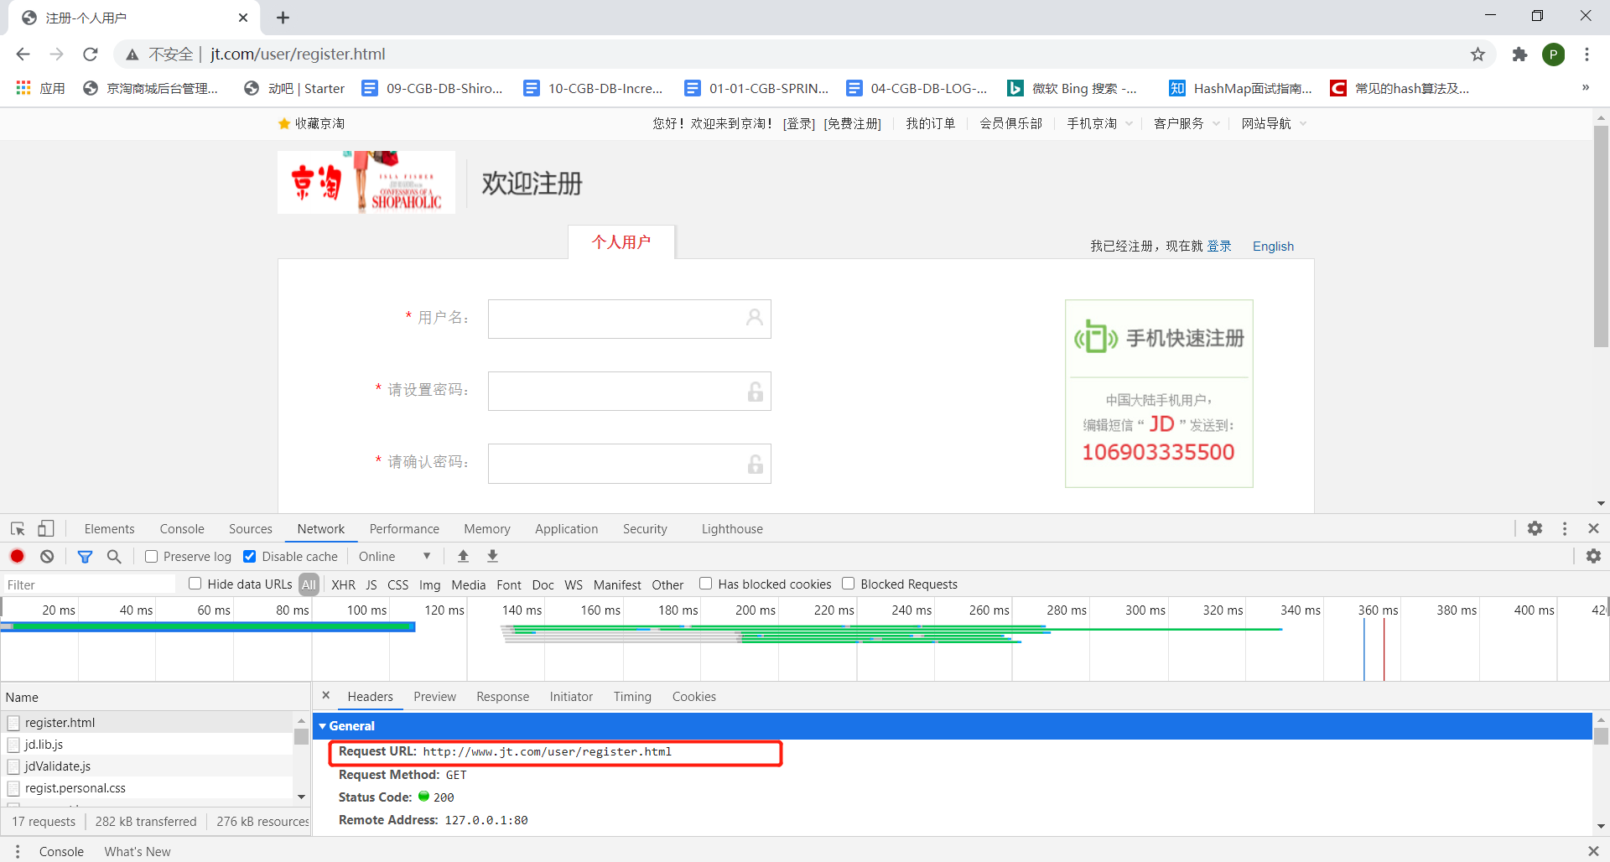Open the Timing tab for register.html
This screenshot has height=862, width=1610.
click(x=632, y=697)
